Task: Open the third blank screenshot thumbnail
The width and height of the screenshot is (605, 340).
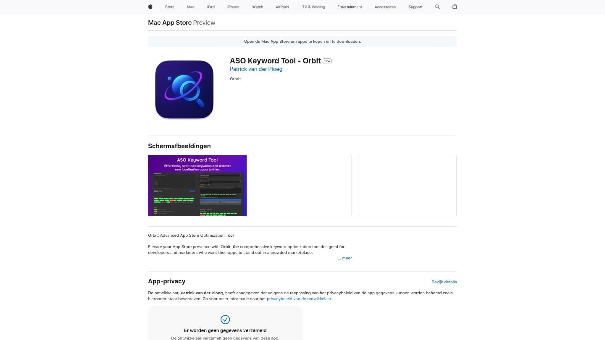Action: [407, 186]
